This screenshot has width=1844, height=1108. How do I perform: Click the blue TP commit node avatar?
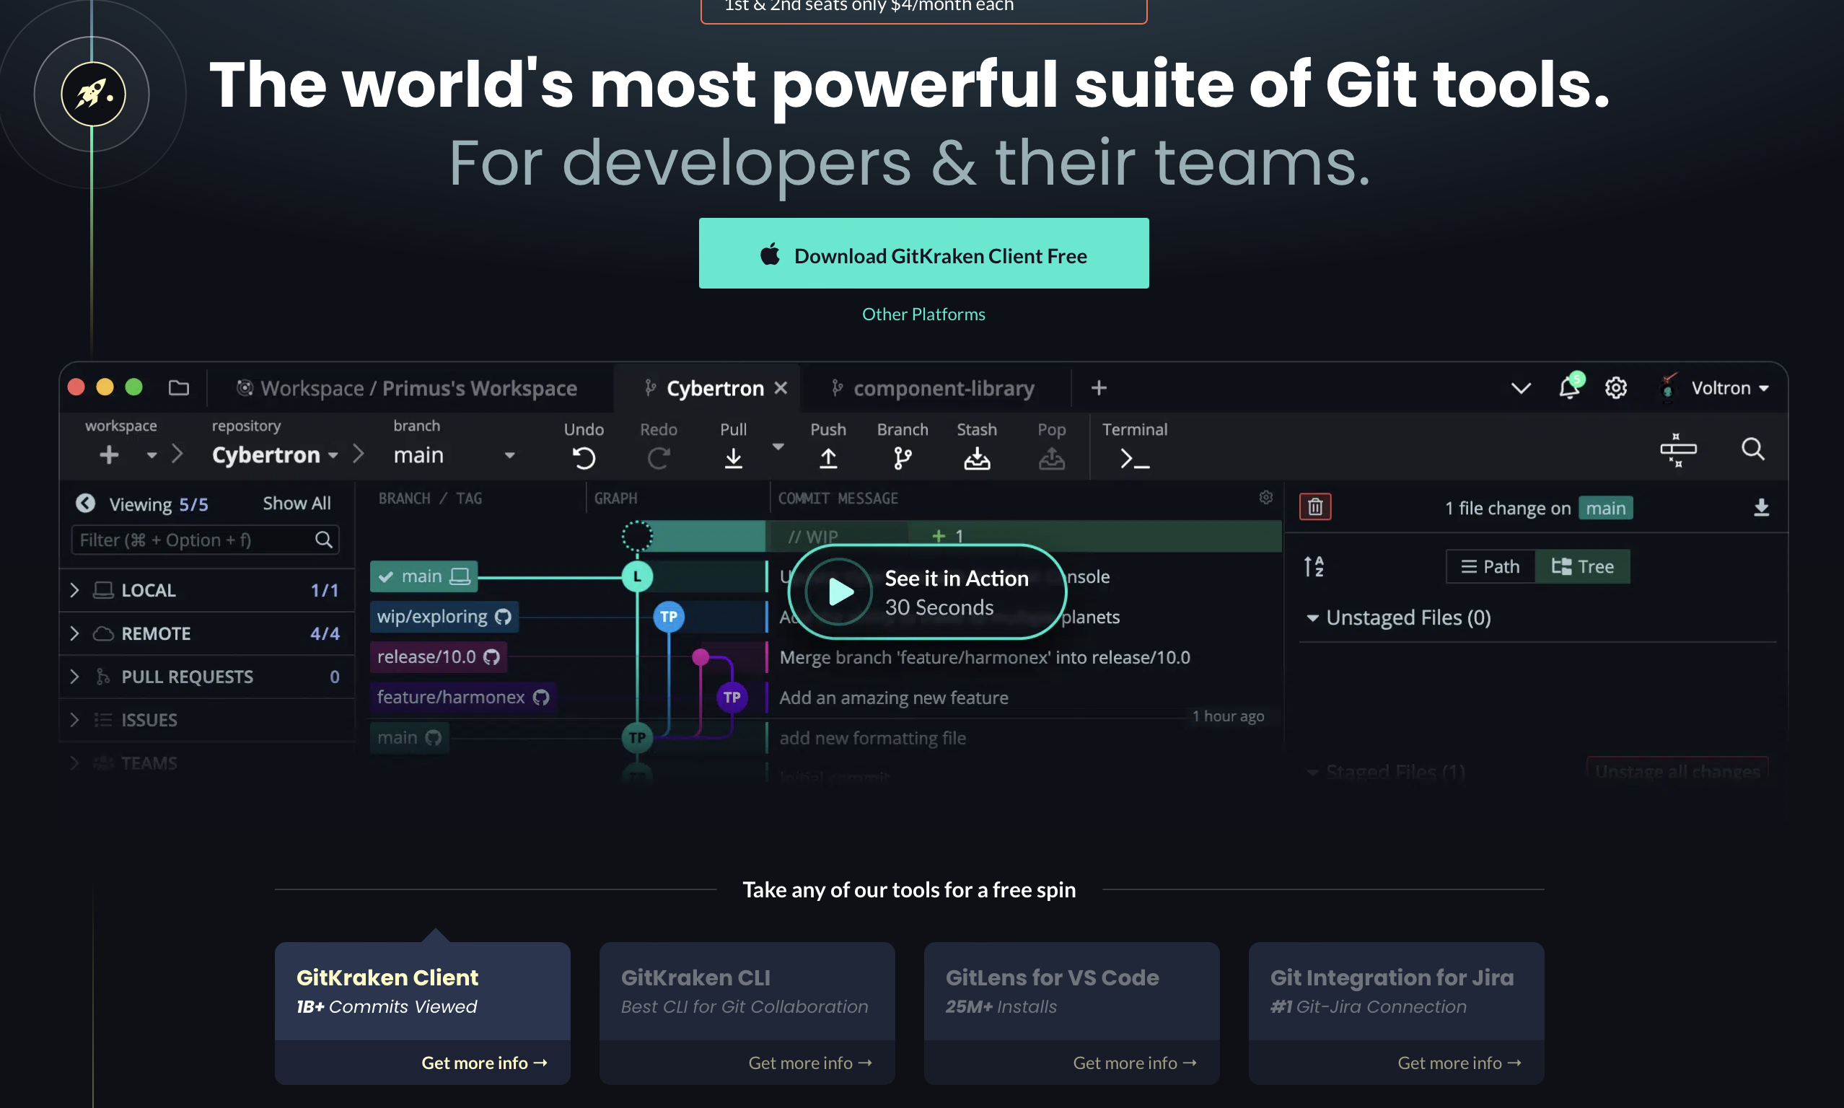(668, 617)
